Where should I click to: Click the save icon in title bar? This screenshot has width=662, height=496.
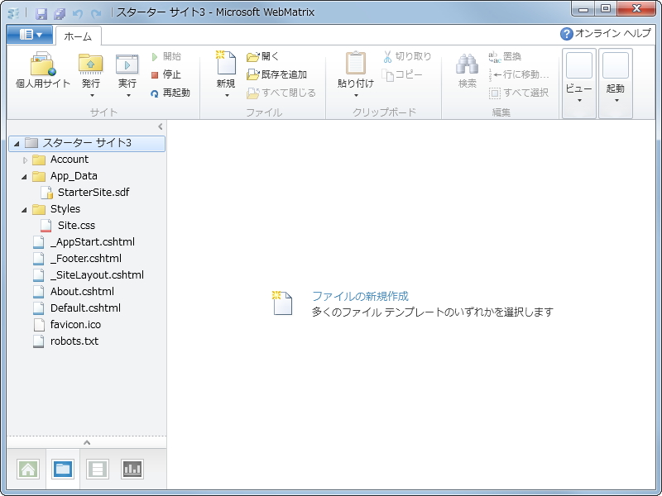41,13
